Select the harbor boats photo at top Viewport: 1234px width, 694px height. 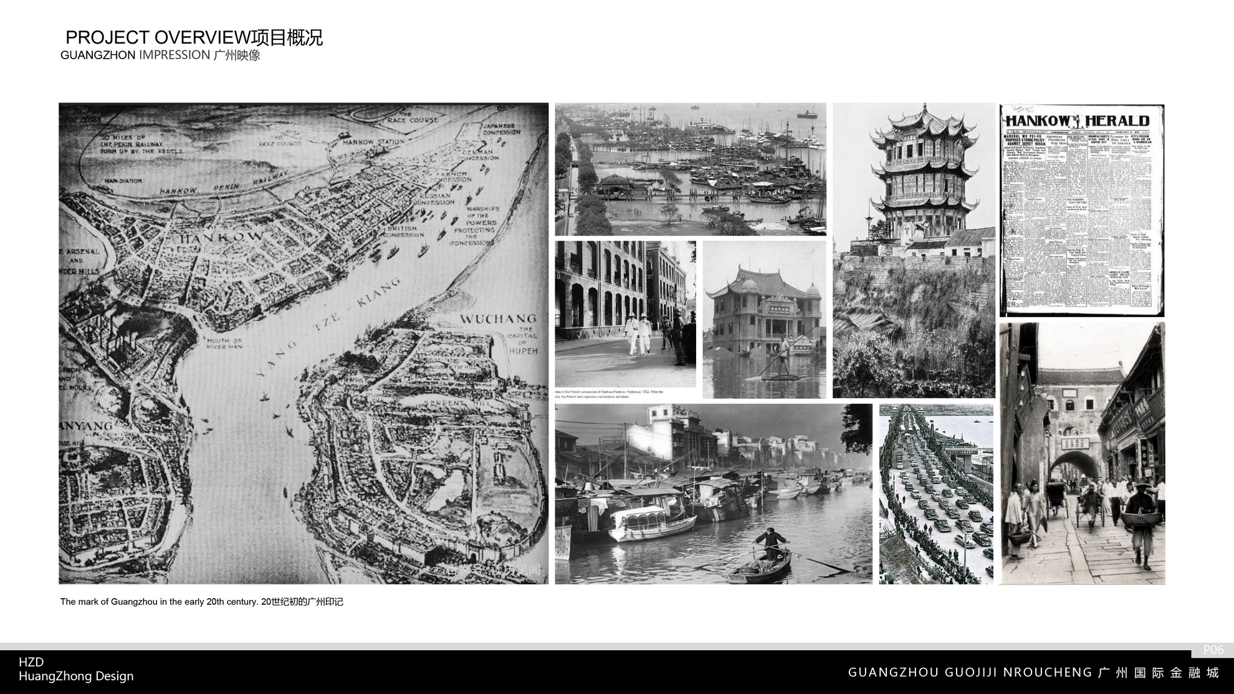point(691,169)
